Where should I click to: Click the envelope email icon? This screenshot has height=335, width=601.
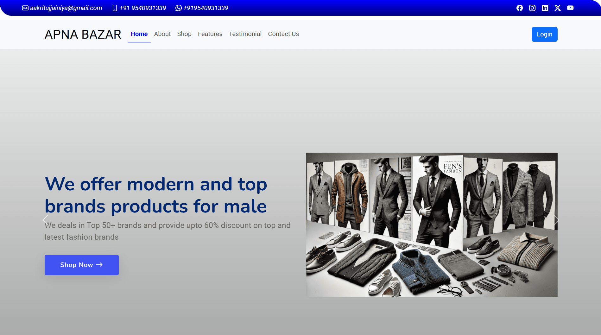coord(25,8)
